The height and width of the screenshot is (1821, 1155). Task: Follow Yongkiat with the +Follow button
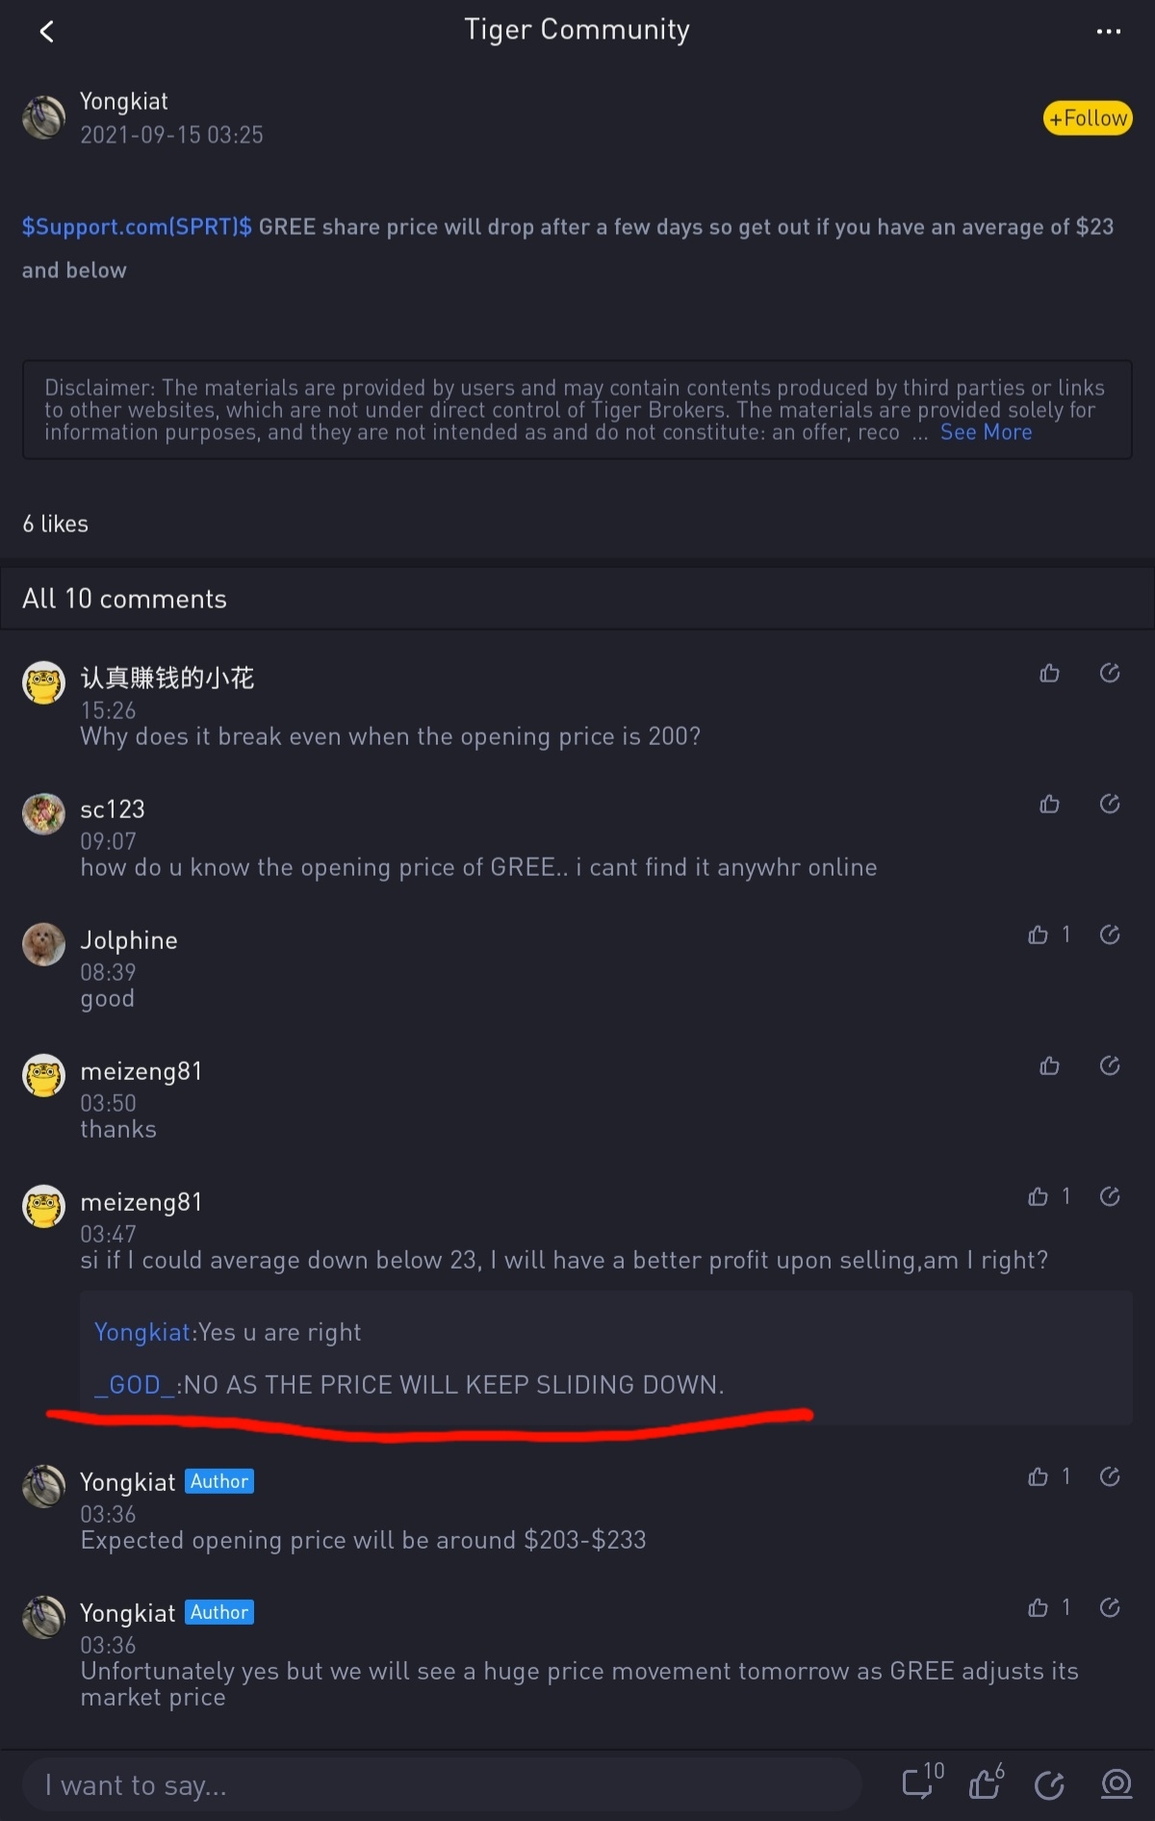(x=1088, y=118)
